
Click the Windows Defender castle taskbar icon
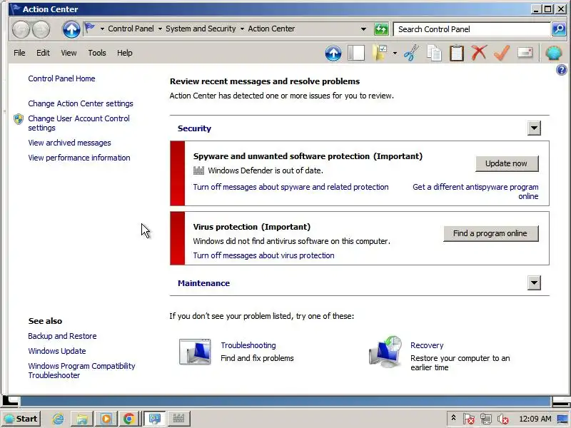coord(178,419)
